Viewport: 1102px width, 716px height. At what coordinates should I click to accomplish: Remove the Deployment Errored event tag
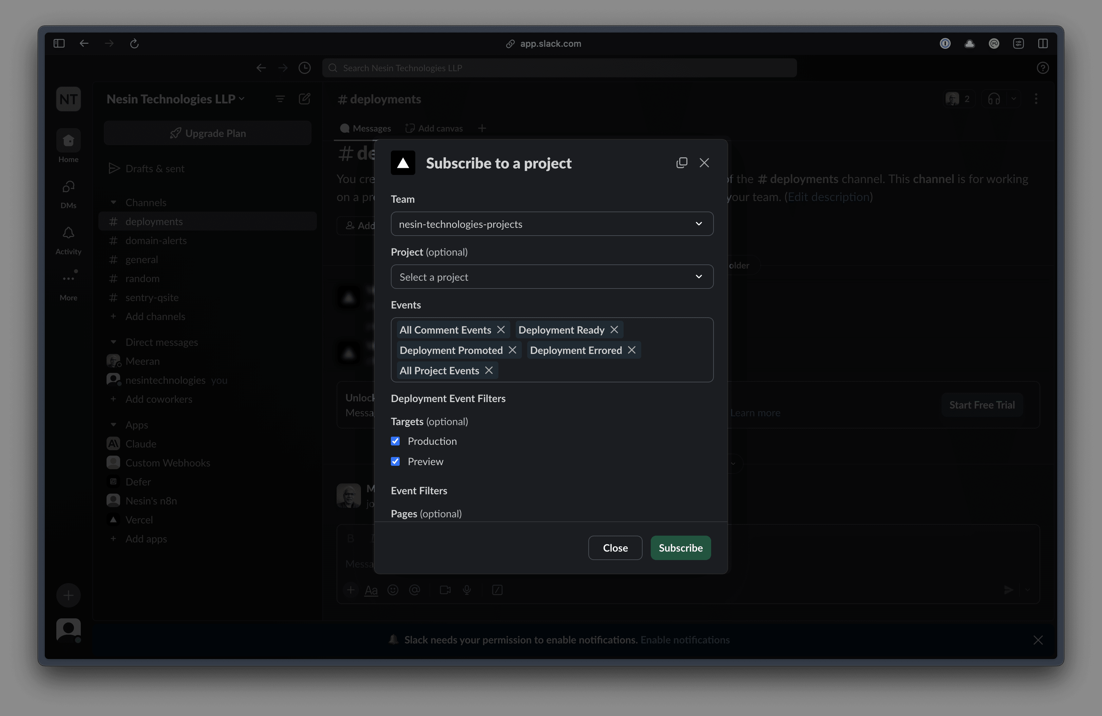631,350
